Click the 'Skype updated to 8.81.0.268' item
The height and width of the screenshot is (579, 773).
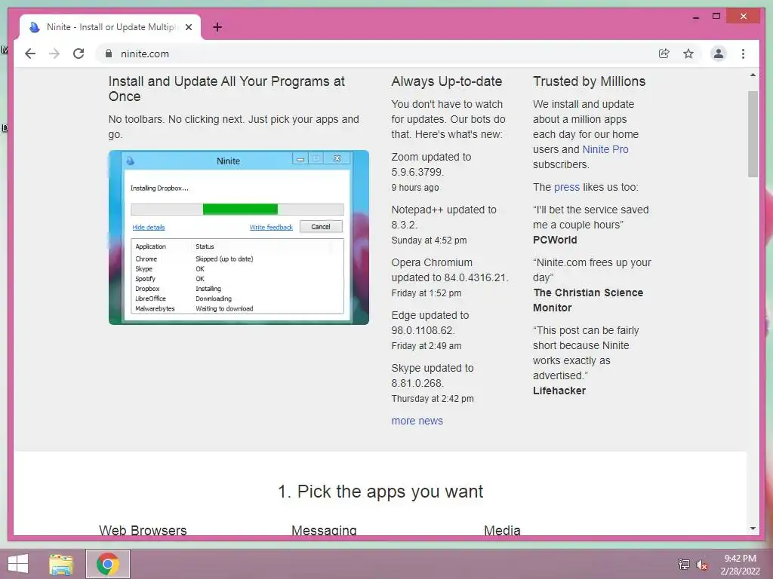point(433,375)
